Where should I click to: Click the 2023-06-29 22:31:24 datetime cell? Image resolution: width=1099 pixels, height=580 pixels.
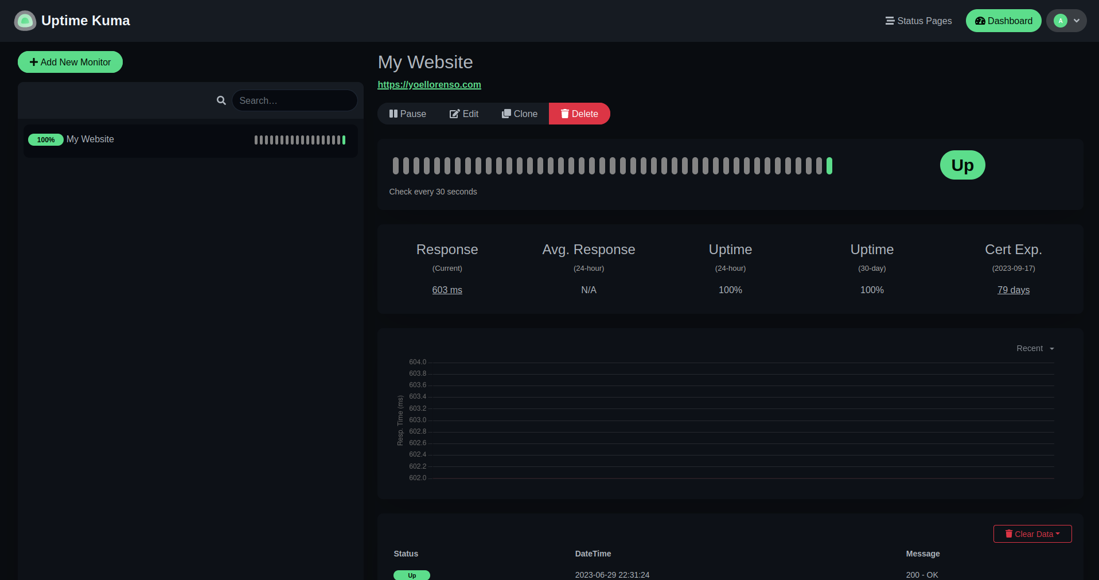[612, 575]
